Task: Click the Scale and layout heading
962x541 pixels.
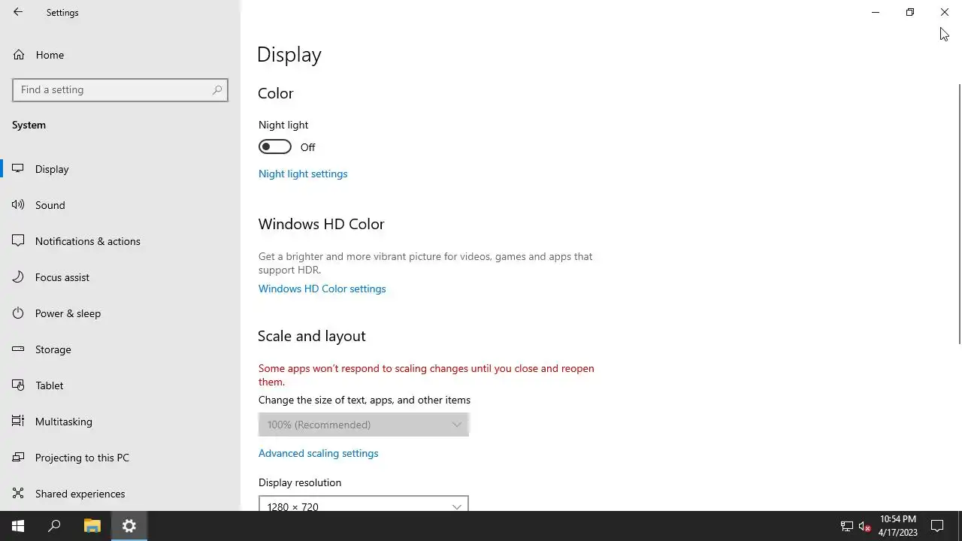Action: tap(312, 336)
